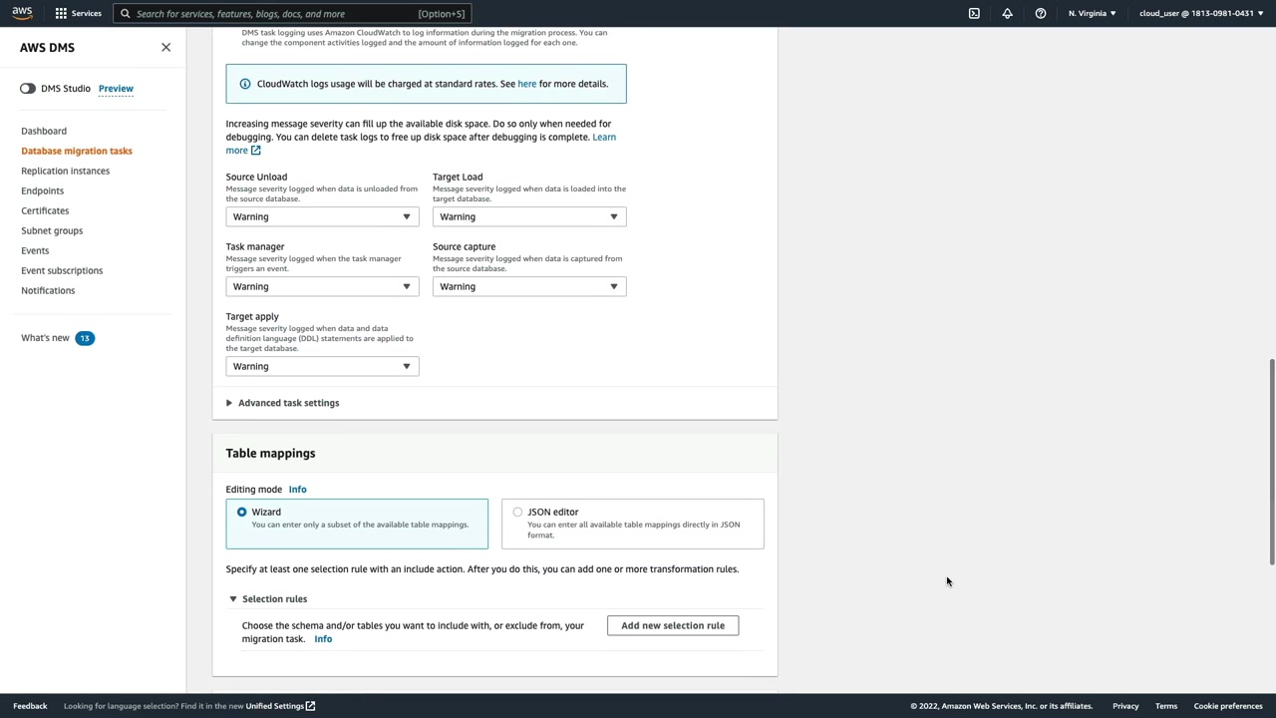Open the Target Load severity dropdown
The height and width of the screenshot is (718, 1276).
(529, 216)
